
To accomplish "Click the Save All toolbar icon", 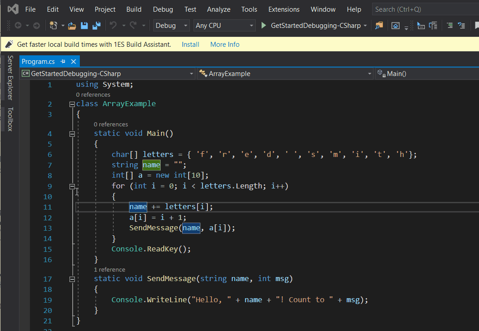I will click(x=96, y=26).
